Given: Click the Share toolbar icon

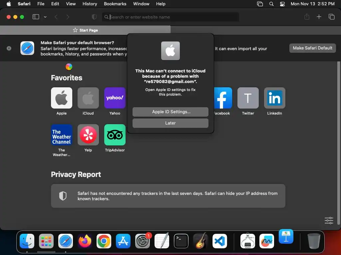Looking at the screenshot, I should [307, 17].
